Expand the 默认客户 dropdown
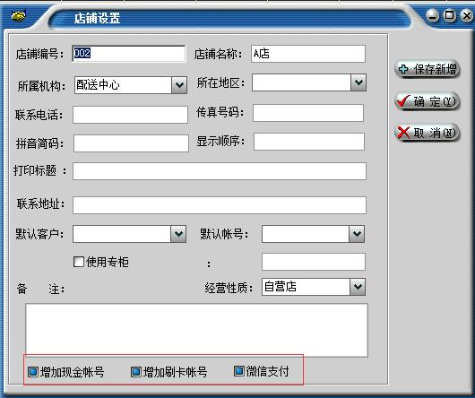This screenshot has height=398, width=475. [x=178, y=234]
